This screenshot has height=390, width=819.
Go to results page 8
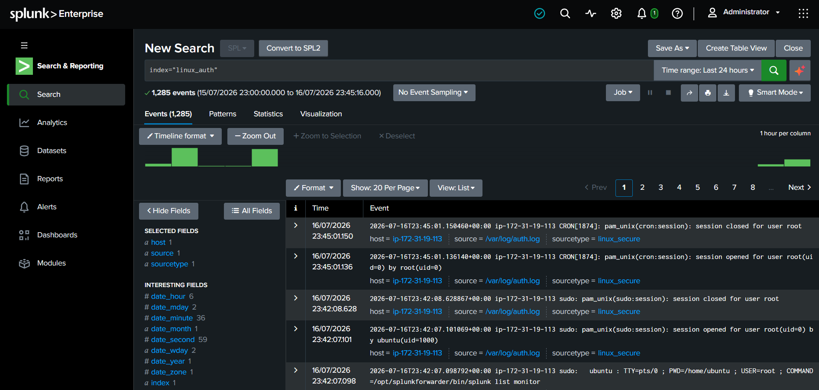[x=753, y=188]
